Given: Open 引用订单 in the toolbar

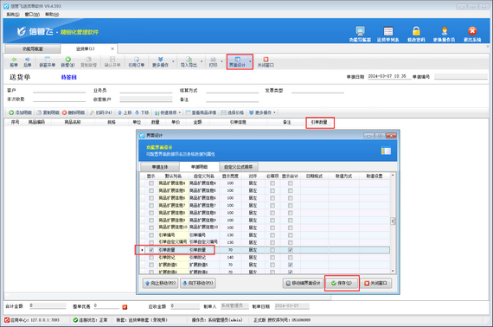Looking at the screenshot, I should tap(137, 61).
